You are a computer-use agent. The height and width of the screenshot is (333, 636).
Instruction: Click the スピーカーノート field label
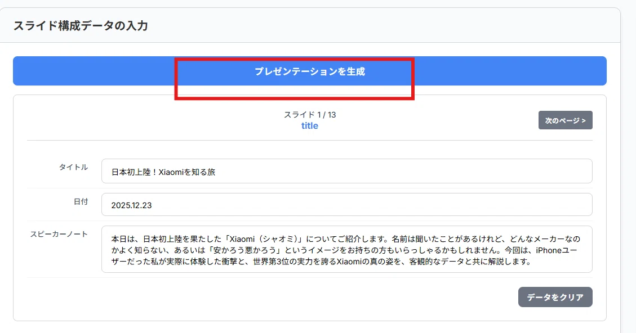click(59, 234)
